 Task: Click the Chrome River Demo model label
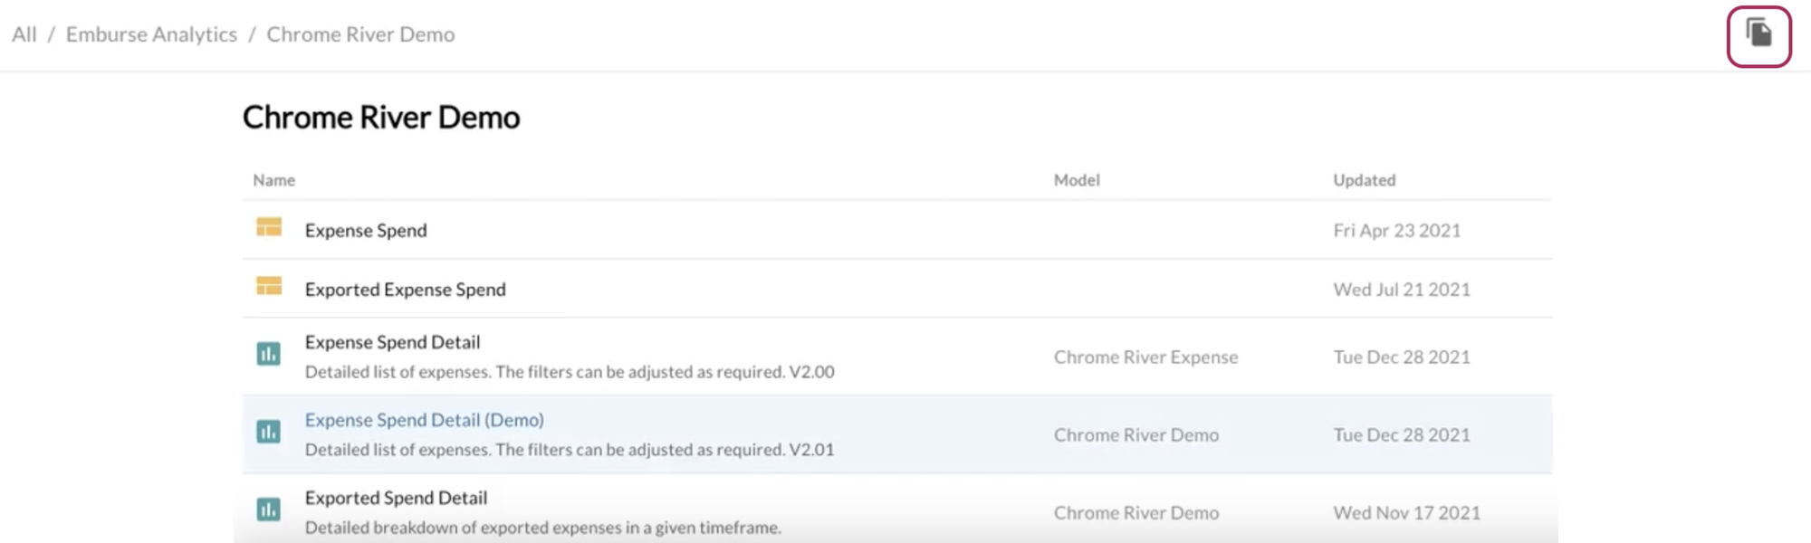tap(1137, 434)
